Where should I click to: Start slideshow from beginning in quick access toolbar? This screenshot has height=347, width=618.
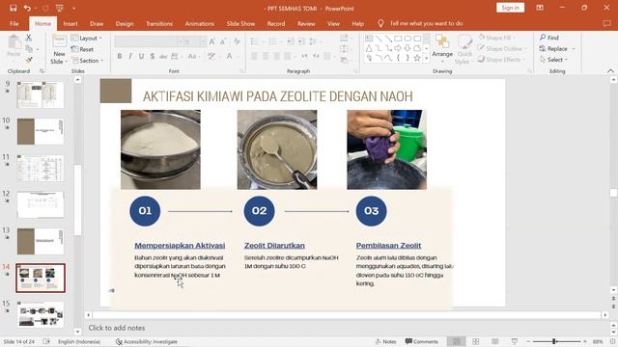click(60, 8)
